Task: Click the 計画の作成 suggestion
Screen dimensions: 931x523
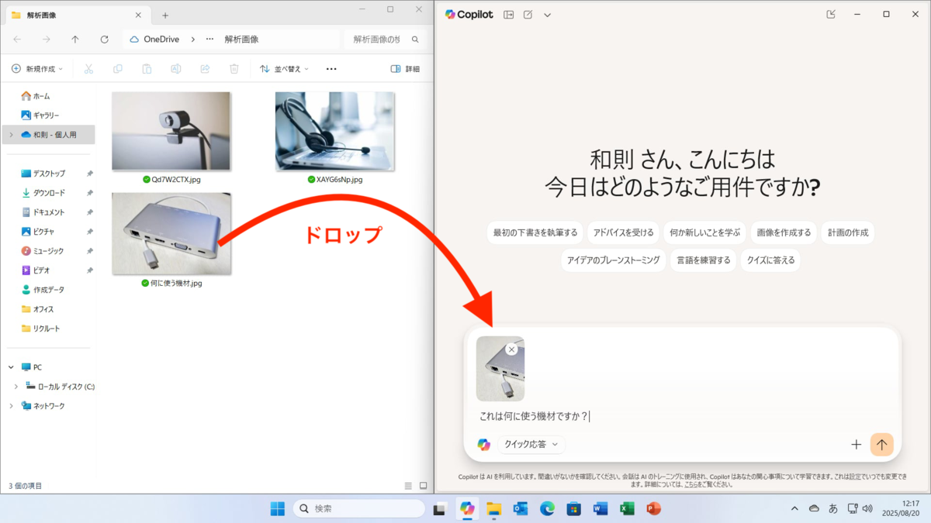Action: [848, 232]
